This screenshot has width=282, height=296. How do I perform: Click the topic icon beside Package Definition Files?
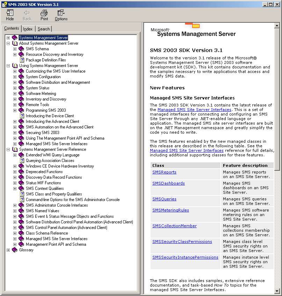(22, 60)
